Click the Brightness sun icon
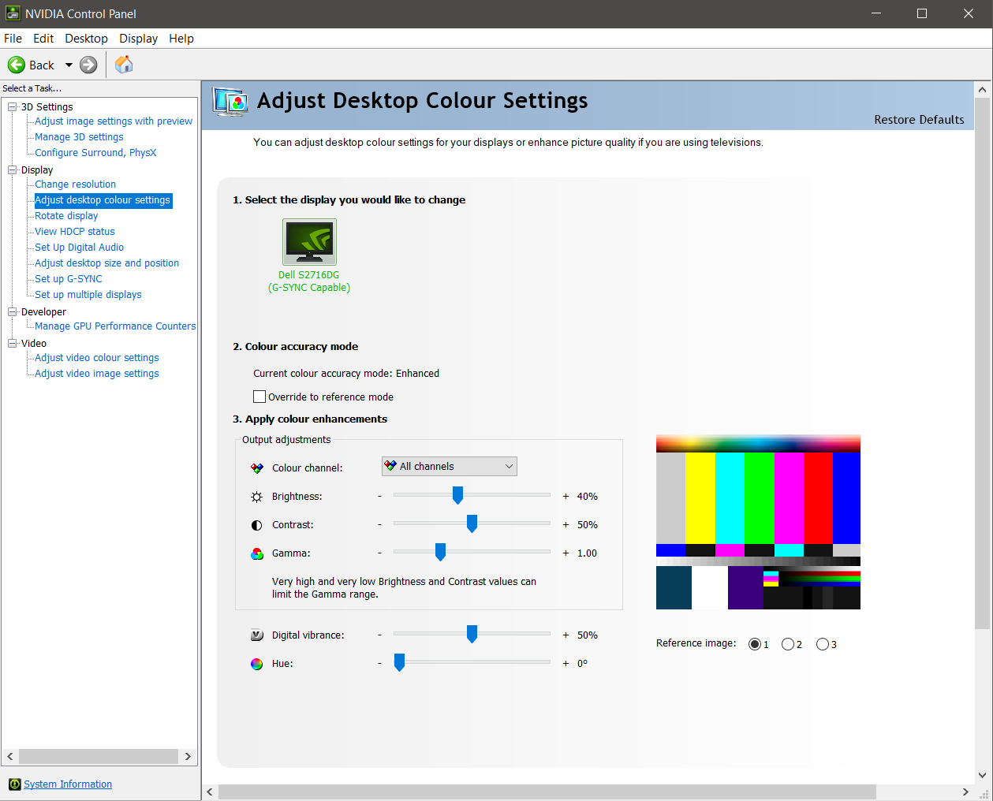Screen dimensions: 993x801 (x=256, y=497)
